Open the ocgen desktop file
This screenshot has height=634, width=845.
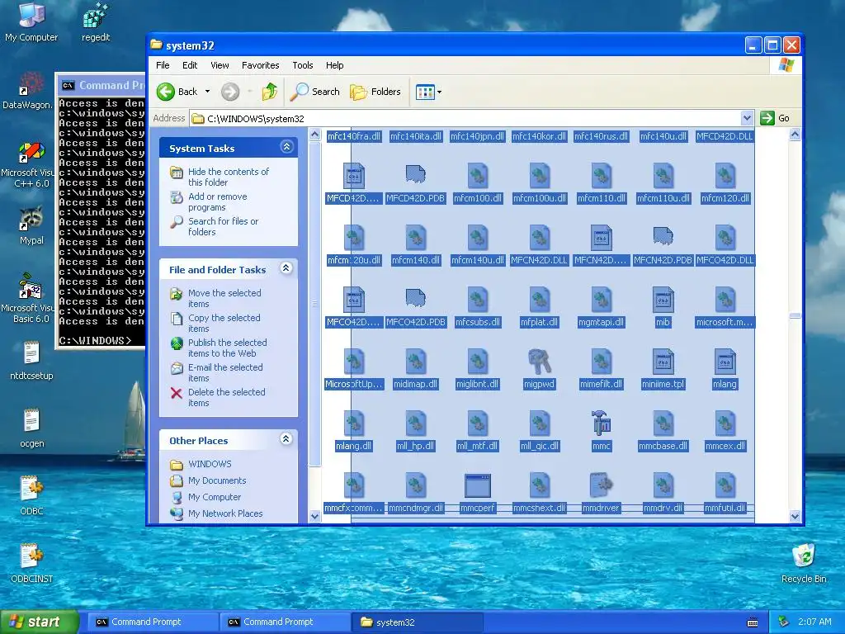pyautogui.click(x=31, y=428)
